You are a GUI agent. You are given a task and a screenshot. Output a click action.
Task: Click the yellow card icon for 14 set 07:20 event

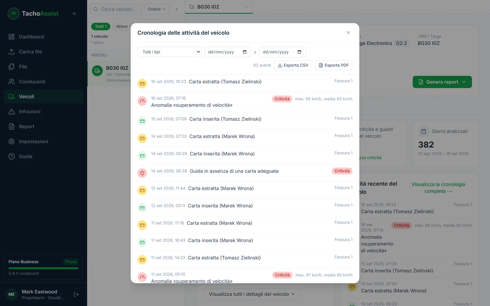[142, 138]
